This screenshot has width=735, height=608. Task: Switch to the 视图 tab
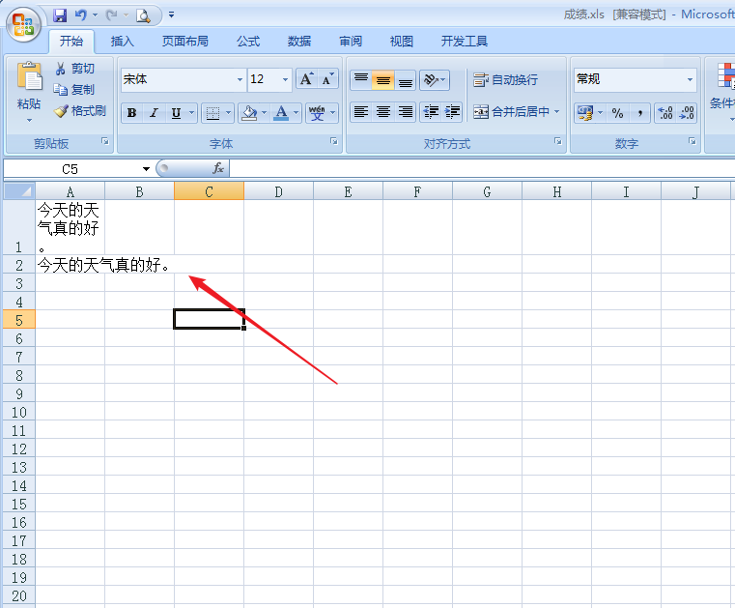[401, 42]
